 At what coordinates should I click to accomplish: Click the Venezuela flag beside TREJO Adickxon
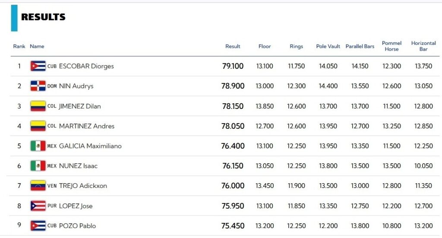click(38, 186)
